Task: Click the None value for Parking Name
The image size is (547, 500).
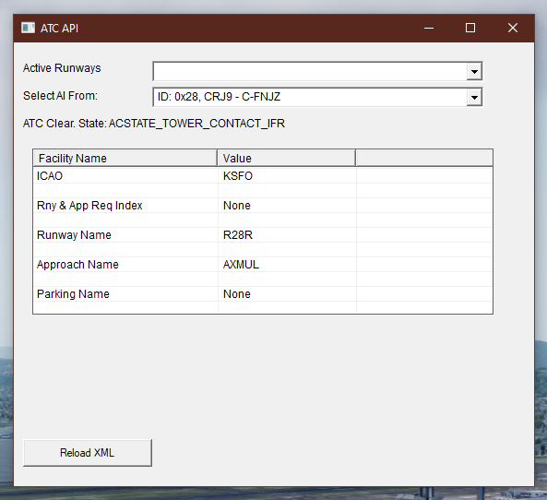Action: (236, 294)
